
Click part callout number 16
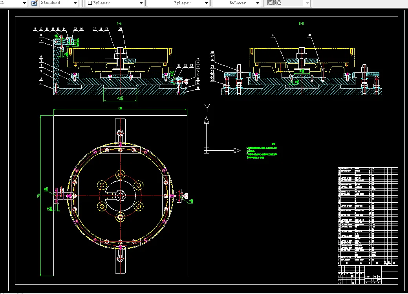[x=81, y=29]
